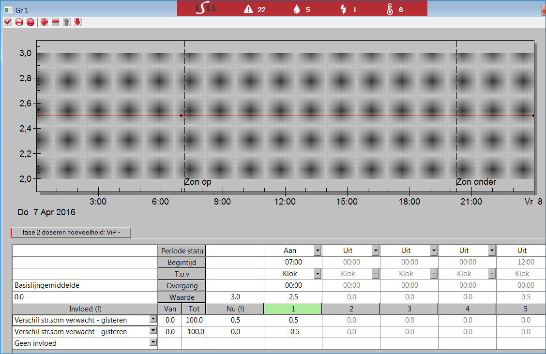Click the Waarde row header

tap(182, 297)
